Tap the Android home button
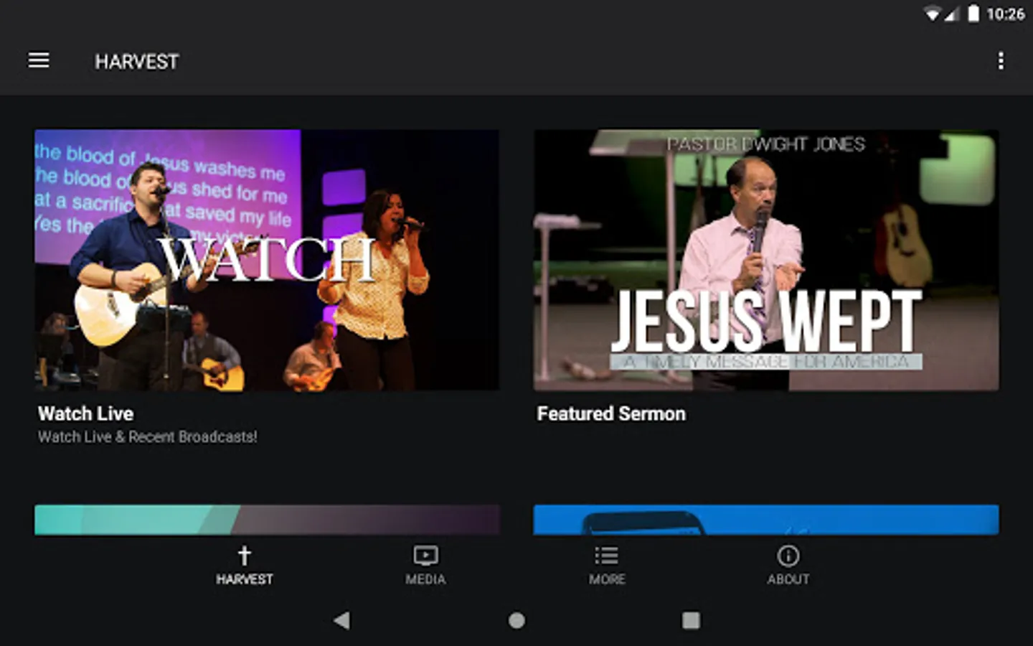Viewport: 1033px width, 646px height. (x=516, y=620)
